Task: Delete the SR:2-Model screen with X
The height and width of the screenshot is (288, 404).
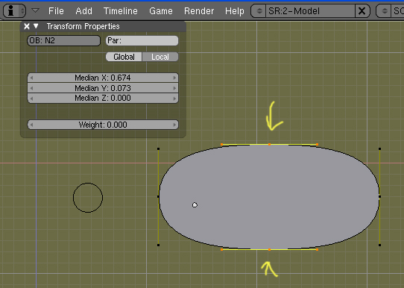Action: coord(362,11)
